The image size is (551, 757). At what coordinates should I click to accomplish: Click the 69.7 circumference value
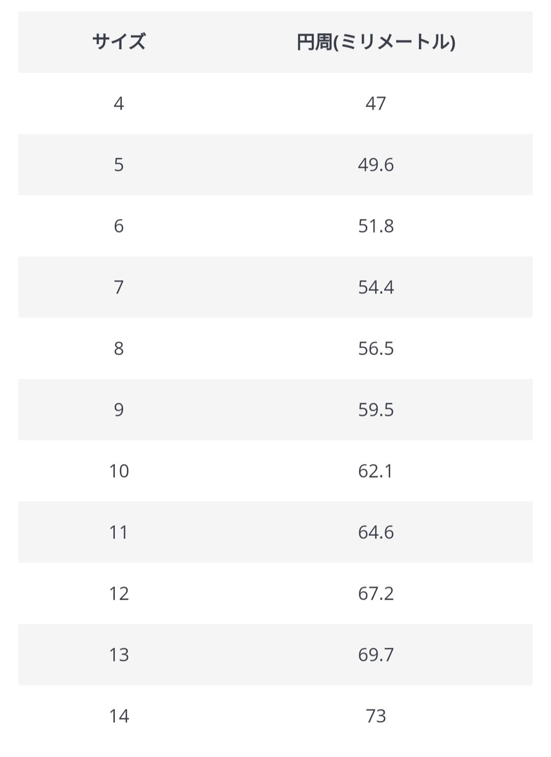(376, 655)
